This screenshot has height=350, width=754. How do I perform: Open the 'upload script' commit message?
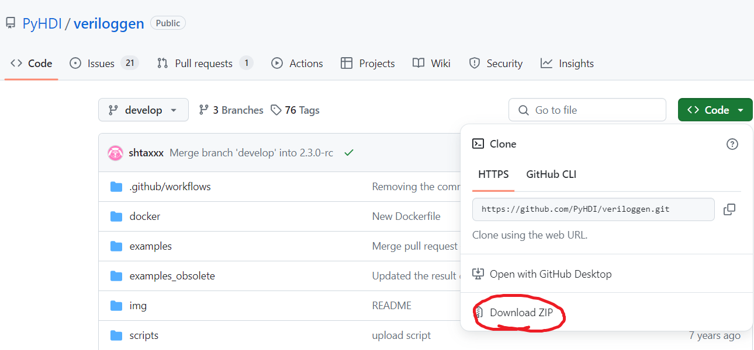tap(402, 335)
